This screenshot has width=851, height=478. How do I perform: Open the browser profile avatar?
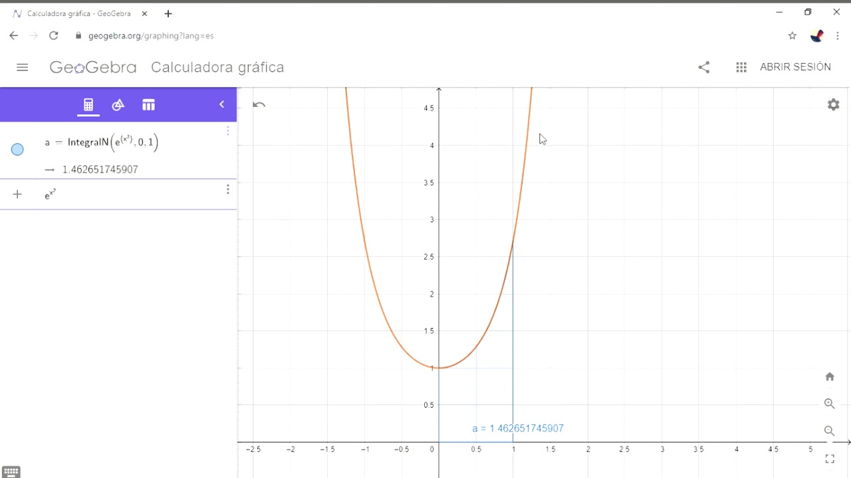(817, 36)
